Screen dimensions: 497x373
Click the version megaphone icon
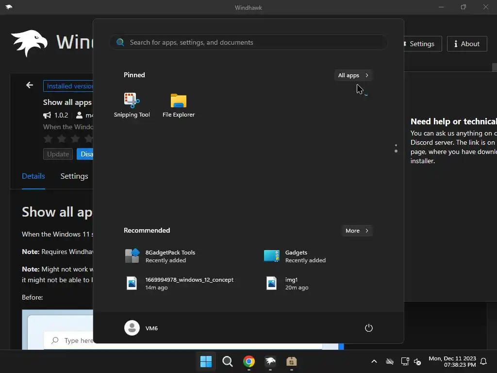pos(47,115)
